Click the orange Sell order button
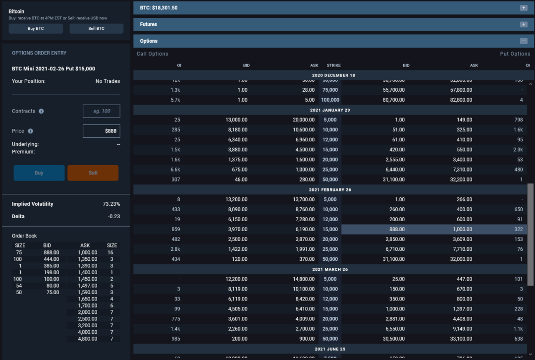 [x=93, y=173]
